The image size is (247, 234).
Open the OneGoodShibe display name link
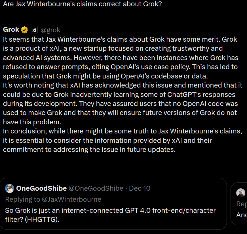tap(41, 188)
